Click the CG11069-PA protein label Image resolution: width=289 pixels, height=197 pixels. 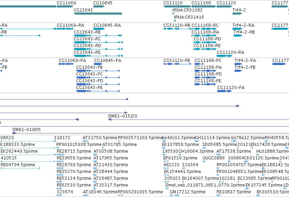tap(72, 61)
